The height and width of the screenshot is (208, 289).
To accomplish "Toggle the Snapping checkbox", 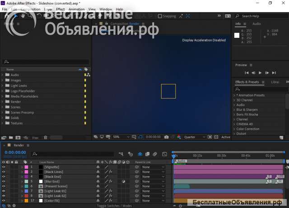I will 160,16.
